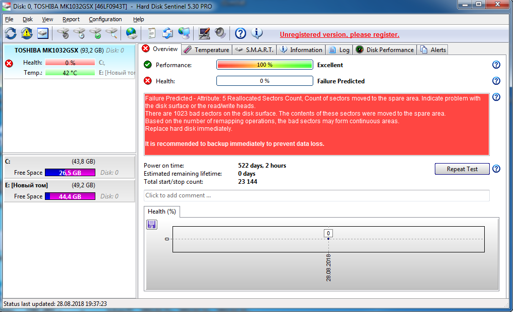Screen dimensions: 513x312
Task: Maximize the Hard Disk Sentinel window
Action: tap(479, 4)
